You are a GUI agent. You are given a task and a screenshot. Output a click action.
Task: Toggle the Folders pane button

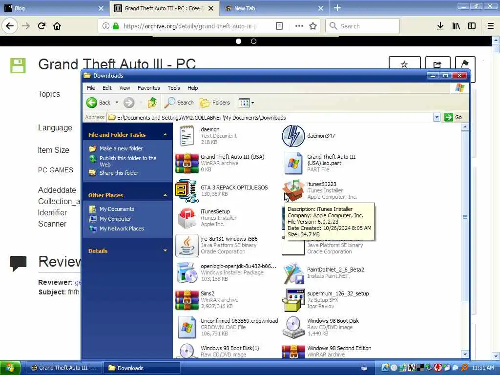(215, 103)
